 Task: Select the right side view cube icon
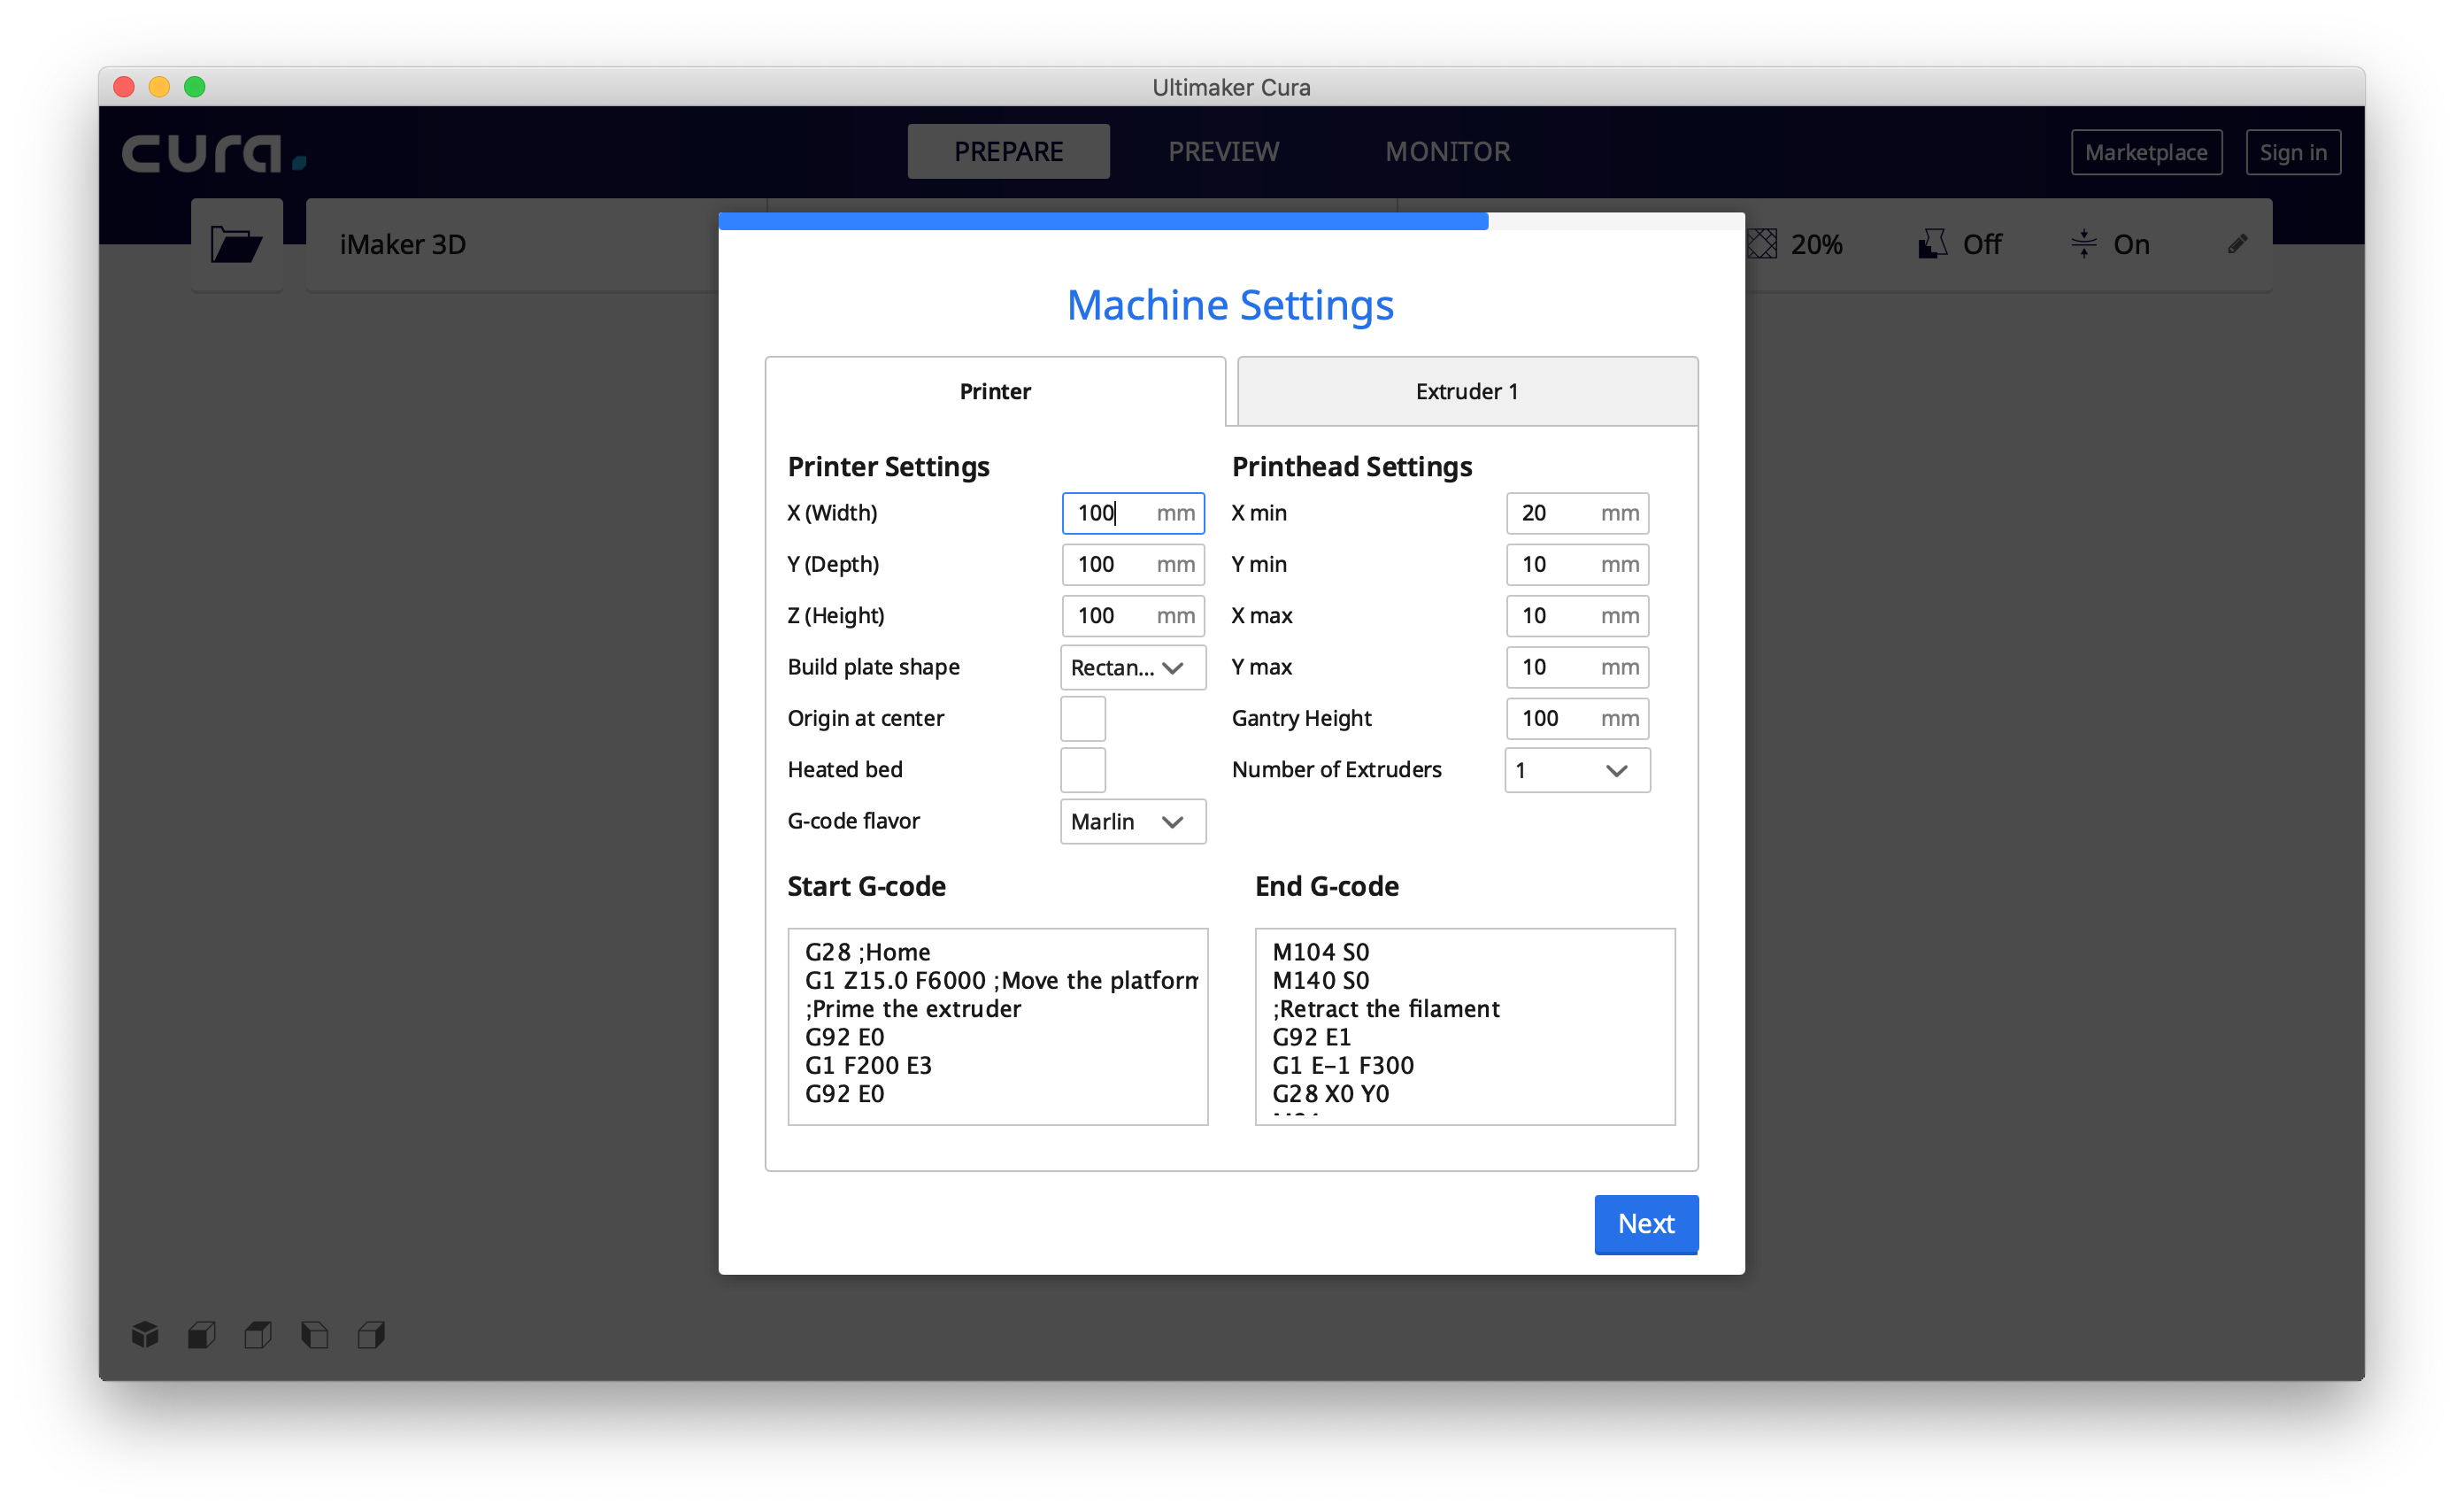pyautogui.click(x=371, y=1334)
